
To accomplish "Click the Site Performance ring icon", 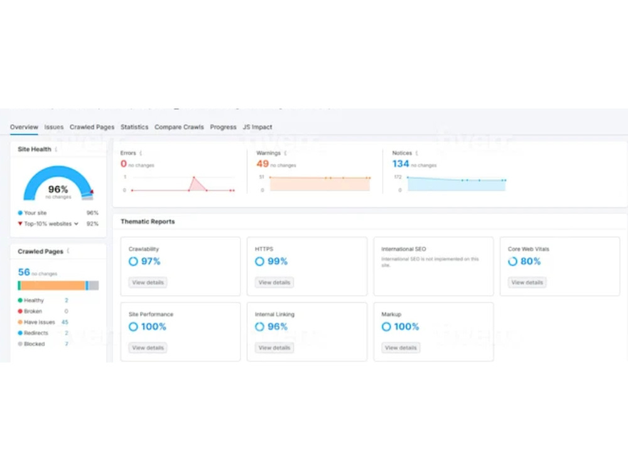I will [133, 327].
